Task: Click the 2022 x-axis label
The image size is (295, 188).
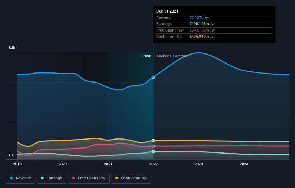Action: click(153, 164)
